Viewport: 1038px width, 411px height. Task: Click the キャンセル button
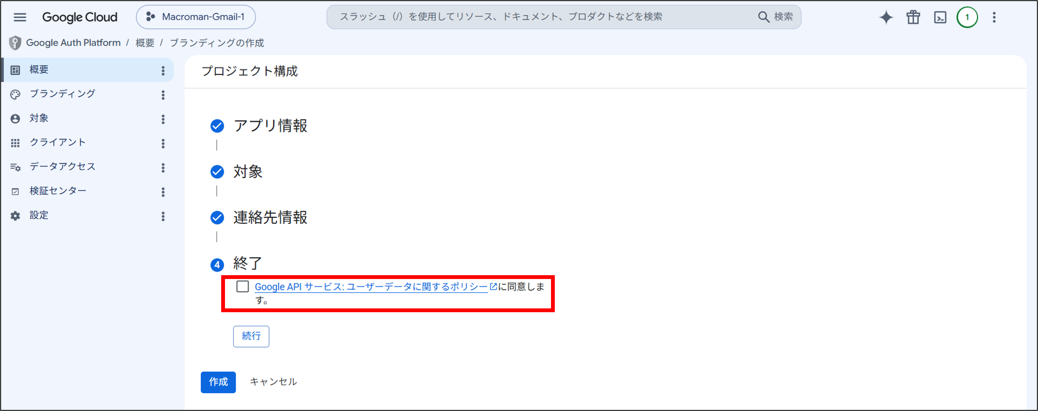[x=274, y=382]
